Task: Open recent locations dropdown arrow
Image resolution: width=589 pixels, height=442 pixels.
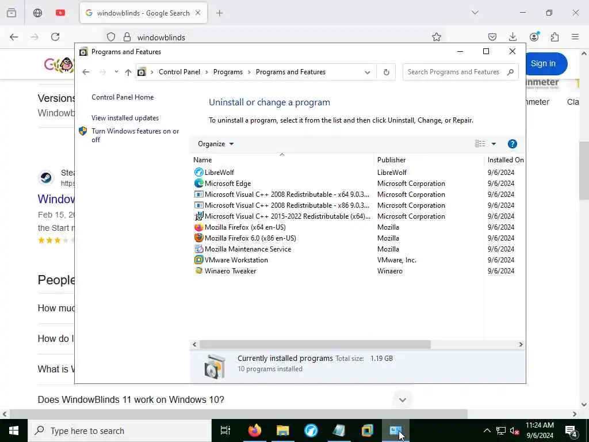Action: coord(116,72)
